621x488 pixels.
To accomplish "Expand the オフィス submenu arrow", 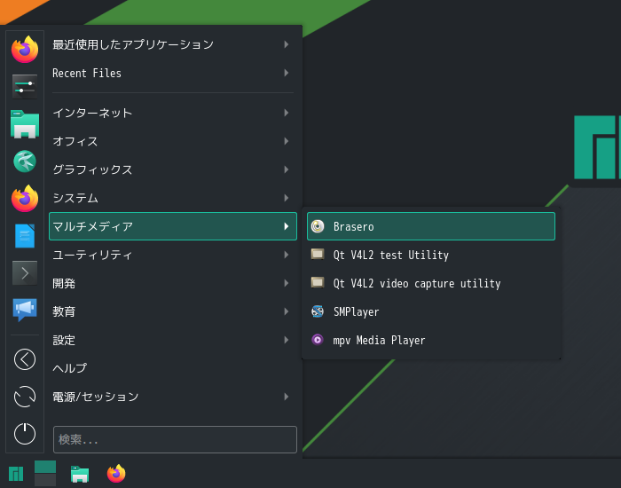I will click(287, 141).
